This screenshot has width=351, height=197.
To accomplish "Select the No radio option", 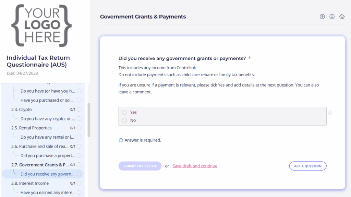I will tap(124, 120).
